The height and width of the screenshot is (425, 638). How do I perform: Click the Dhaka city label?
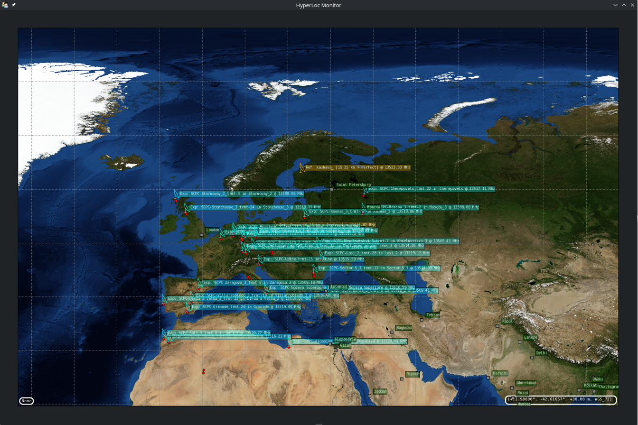[x=598, y=379]
